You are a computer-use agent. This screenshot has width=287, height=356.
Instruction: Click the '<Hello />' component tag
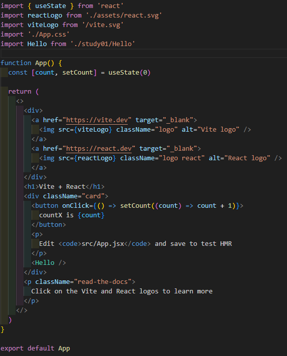49,263
